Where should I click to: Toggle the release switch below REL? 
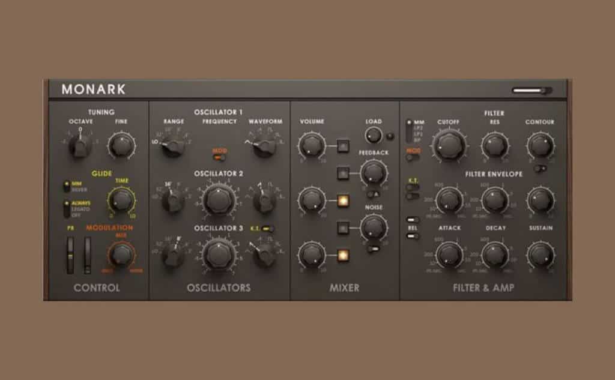pyautogui.click(x=412, y=236)
